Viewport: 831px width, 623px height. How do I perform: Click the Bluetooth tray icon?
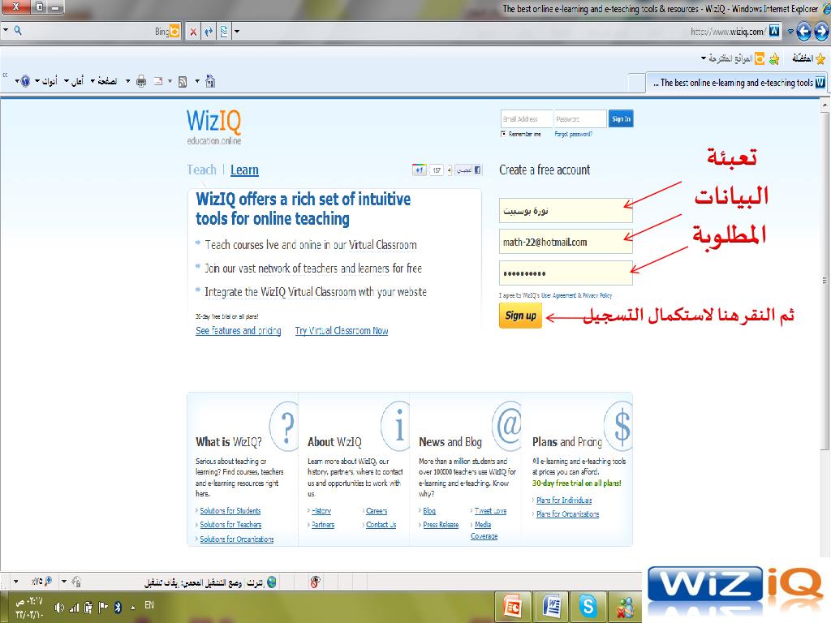click(x=118, y=608)
